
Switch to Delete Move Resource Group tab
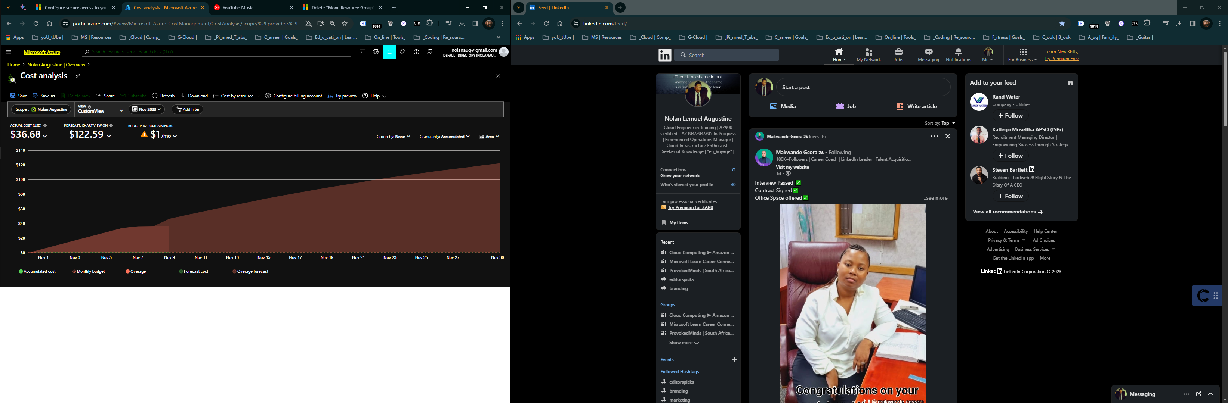click(x=342, y=7)
